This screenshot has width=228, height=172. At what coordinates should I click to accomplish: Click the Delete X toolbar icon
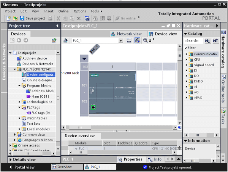pos(79,18)
